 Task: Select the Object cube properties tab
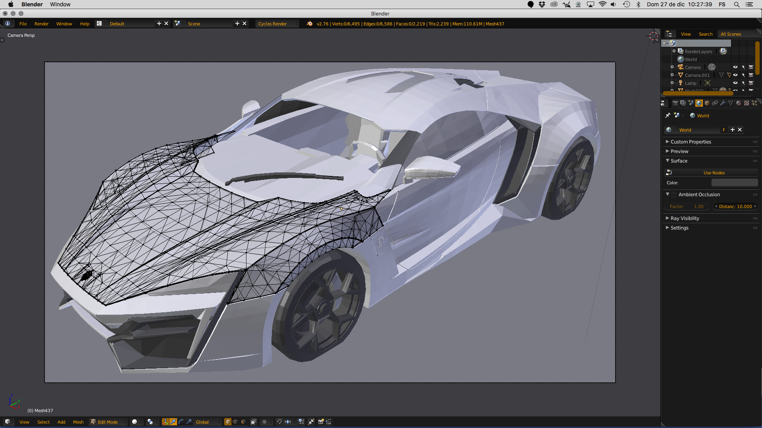(x=707, y=103)
